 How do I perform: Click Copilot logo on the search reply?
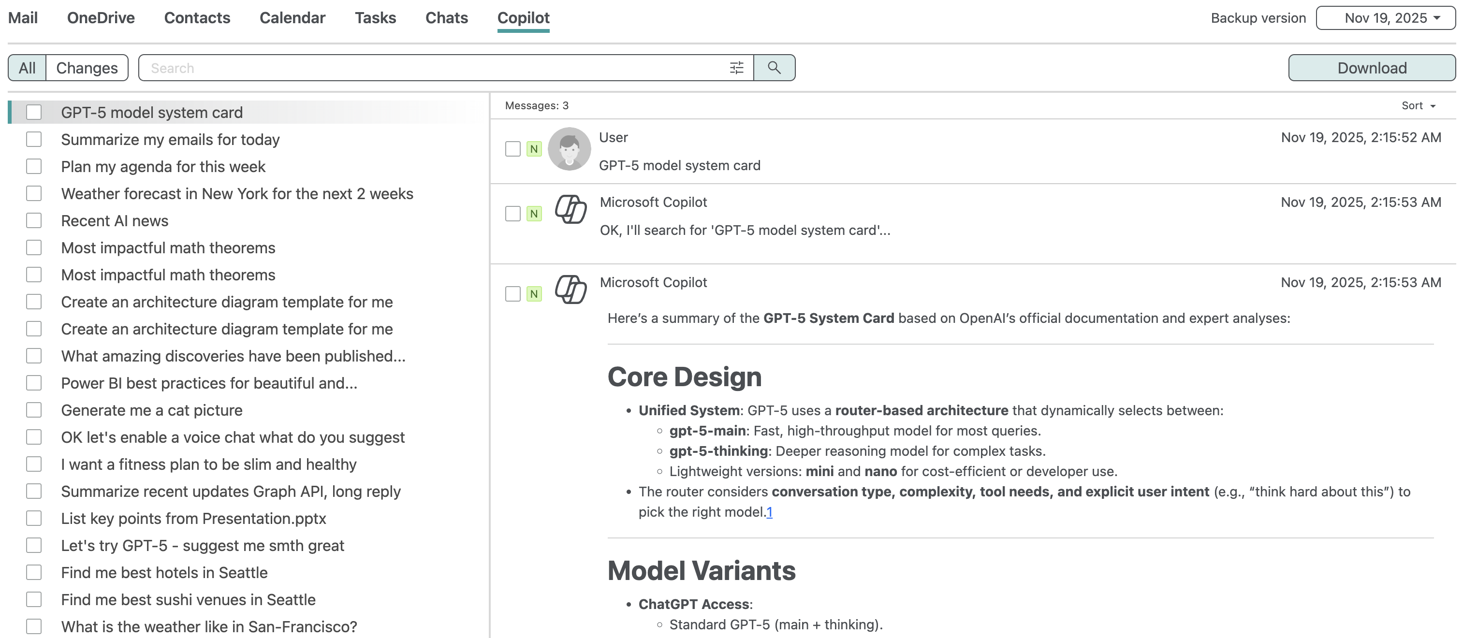click(x=570, y=209)
